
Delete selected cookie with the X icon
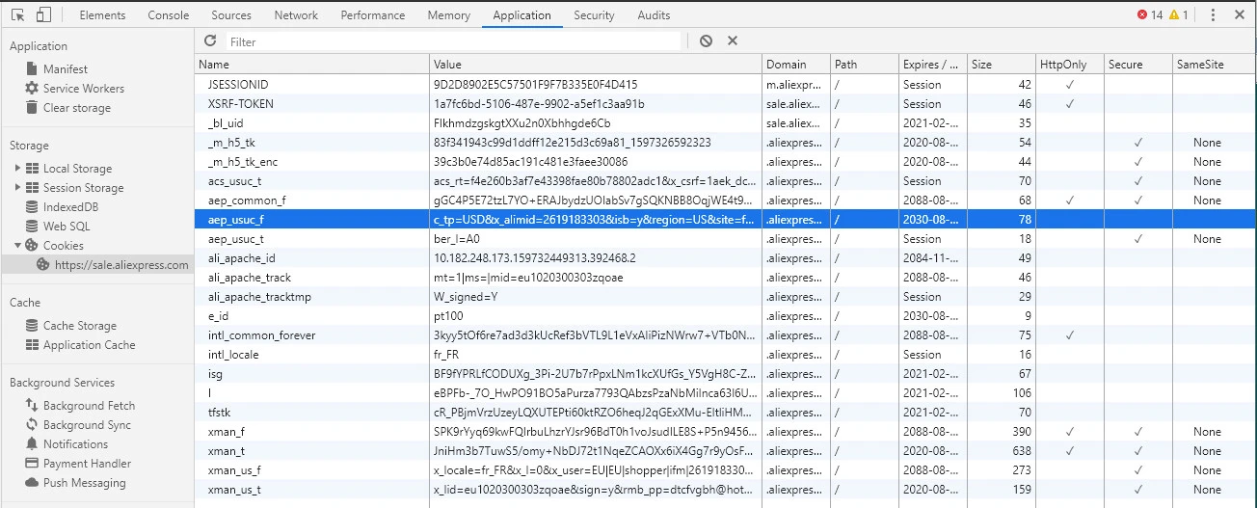pos(733,41)
